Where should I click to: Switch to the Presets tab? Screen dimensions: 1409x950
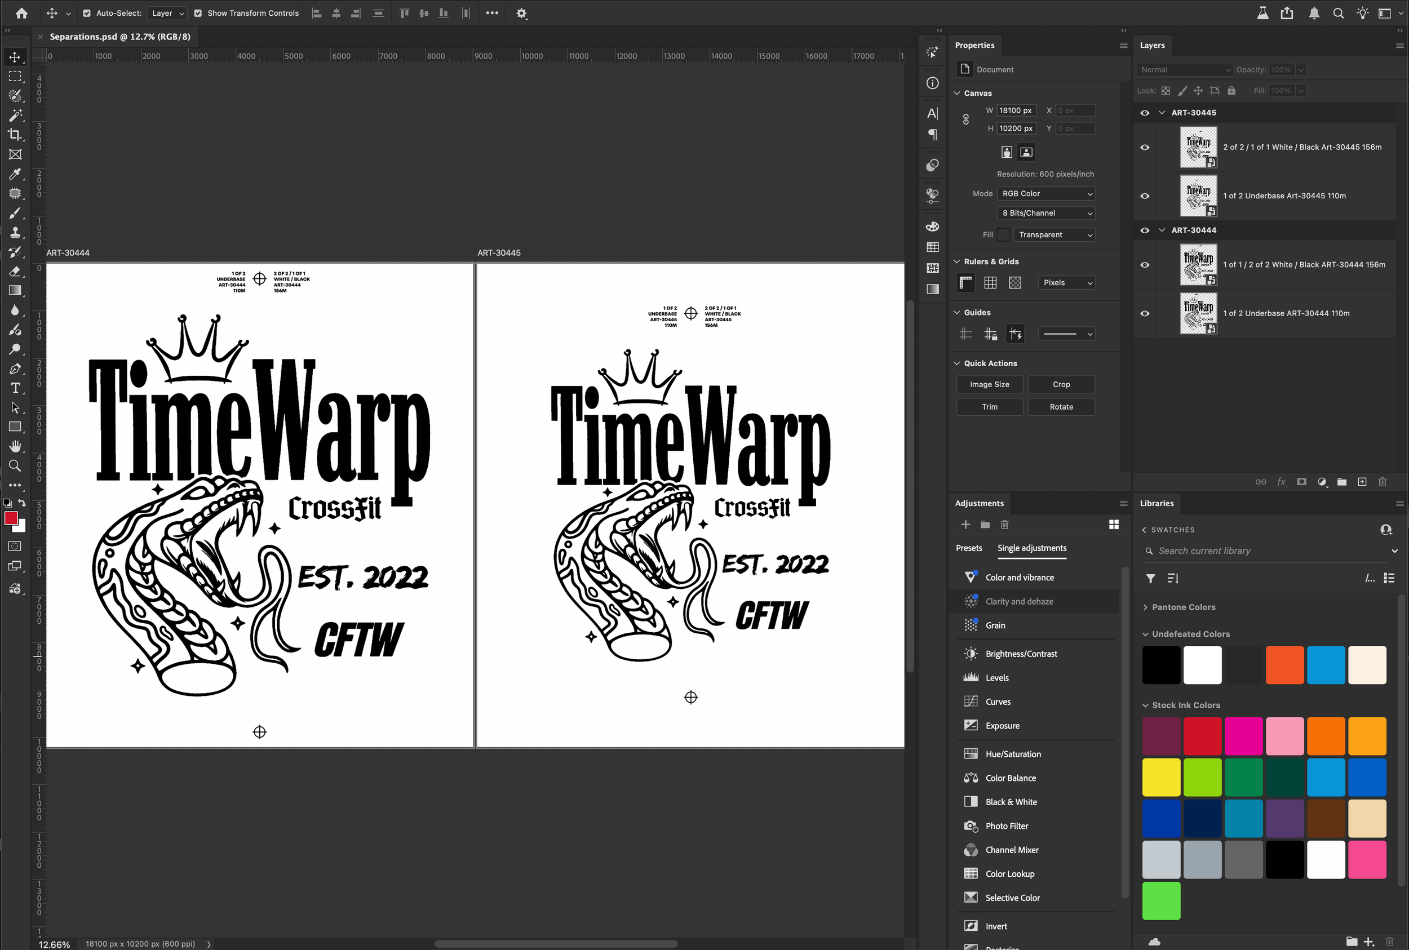(968, 548)
